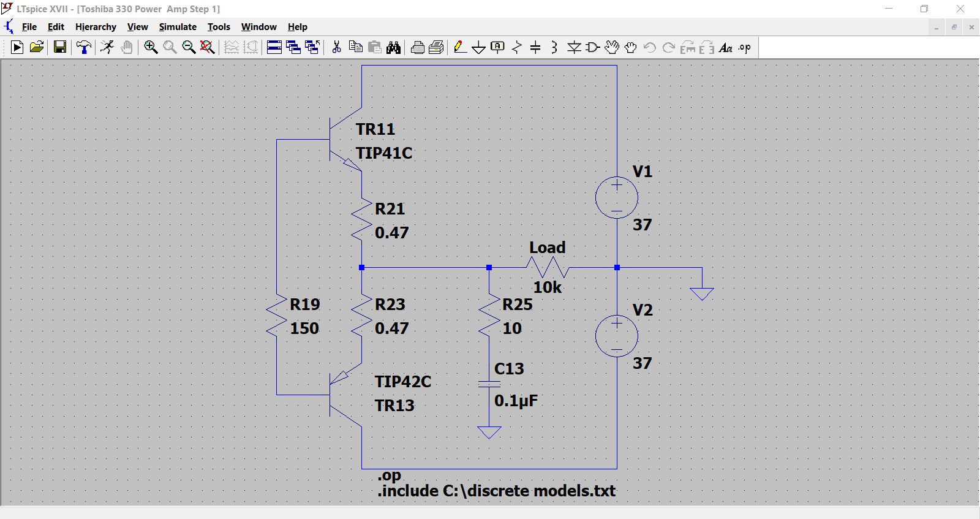This screenshot has height=519, width=980.
Task: Click the Load resistor label
Action: pyautogui.click(x=548, y=248)
